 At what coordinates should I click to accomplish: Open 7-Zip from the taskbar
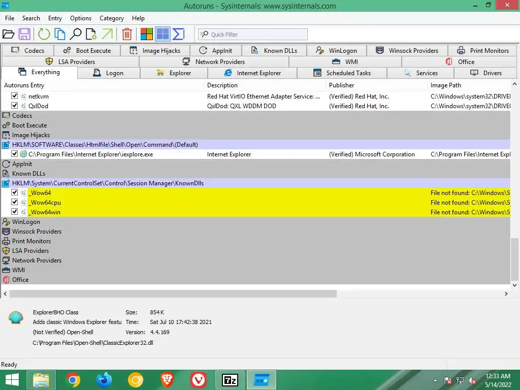(x=230, y=380)
